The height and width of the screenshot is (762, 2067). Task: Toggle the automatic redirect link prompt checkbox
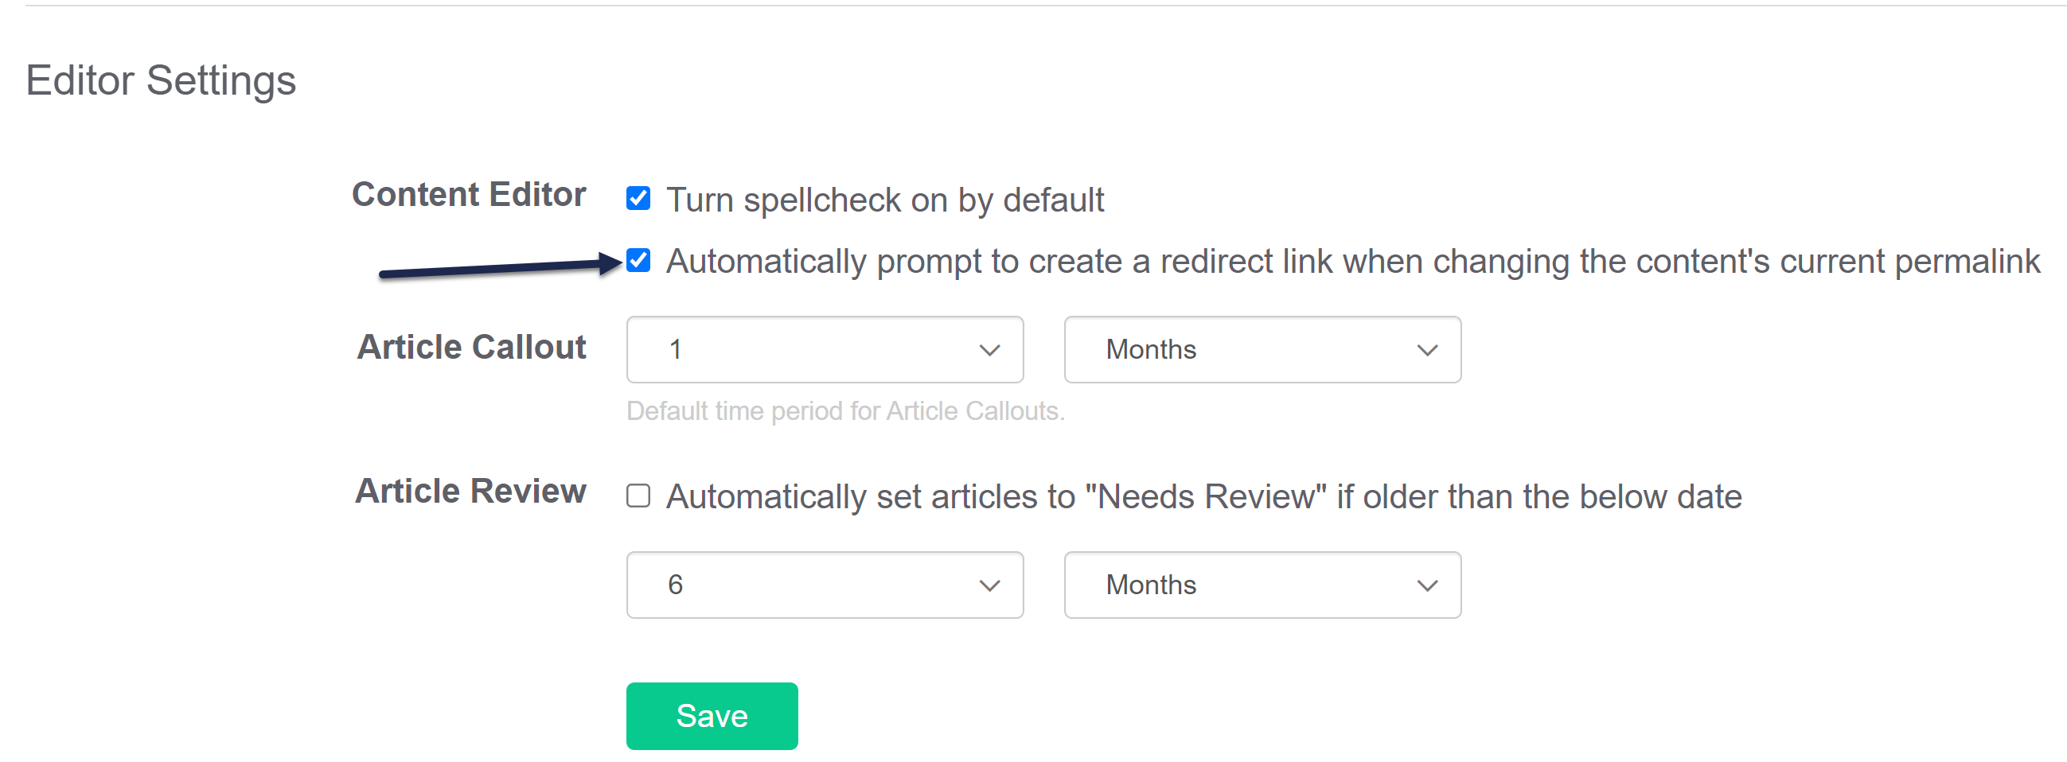point(638,261)
